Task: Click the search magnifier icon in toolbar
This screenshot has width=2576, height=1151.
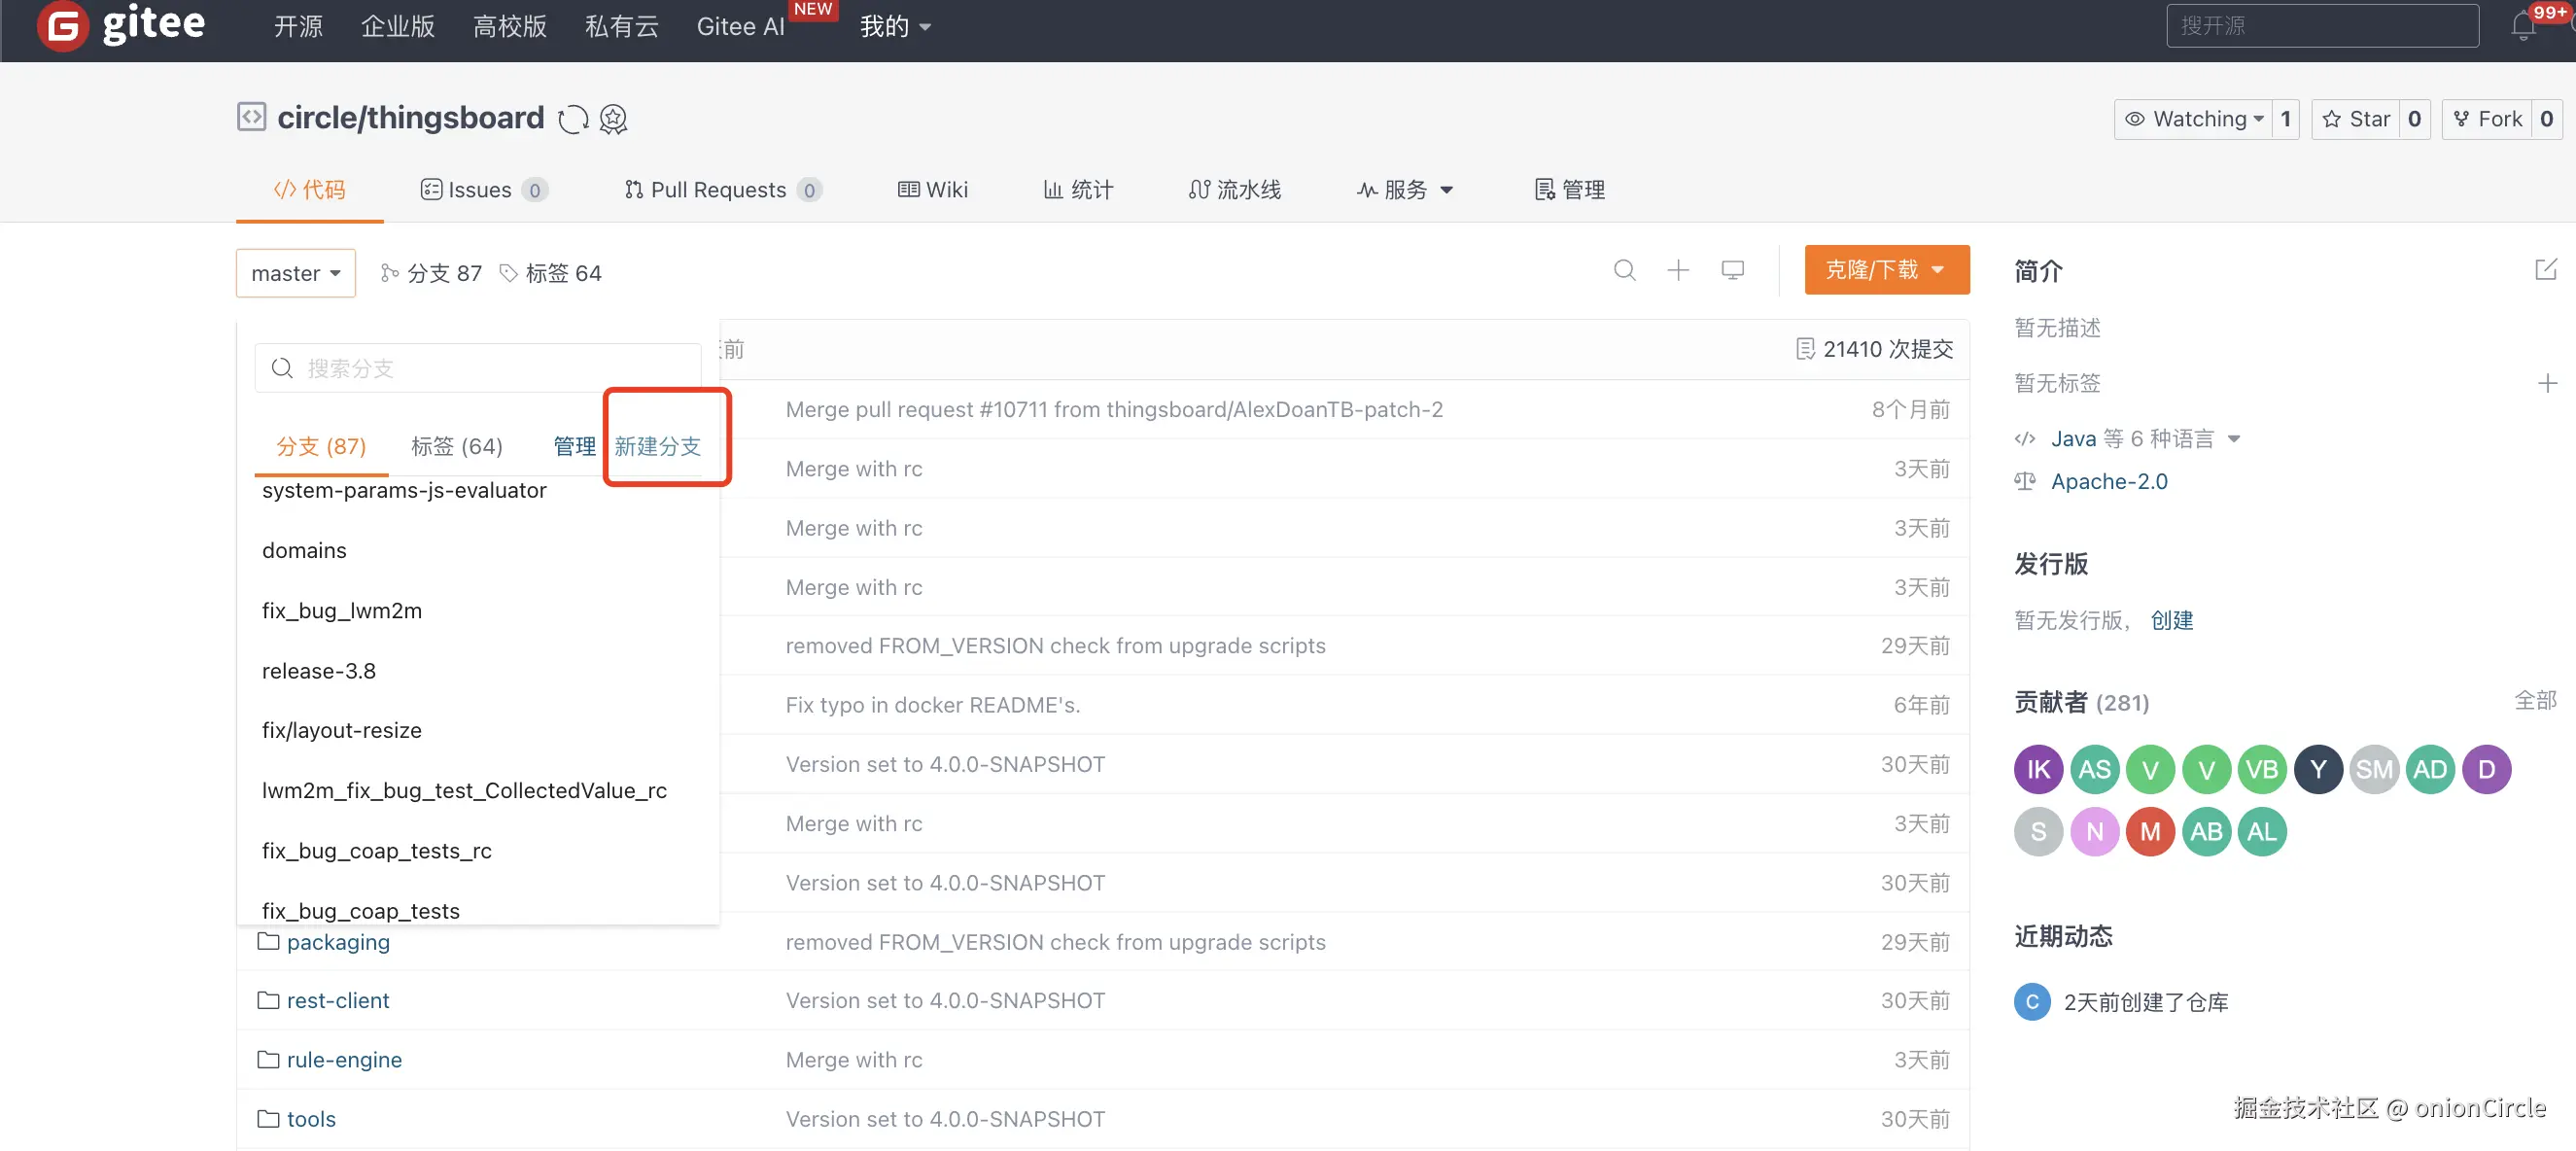Action: click(1624, 270)
